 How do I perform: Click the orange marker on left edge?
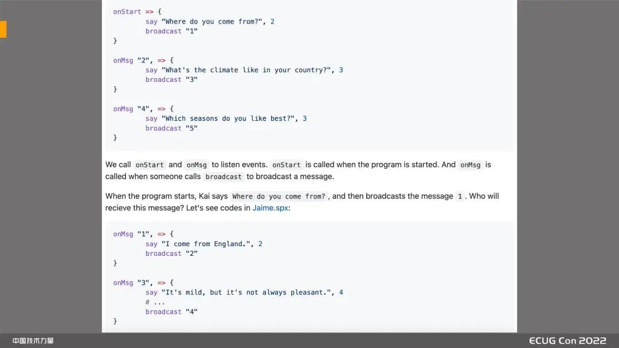point(3,29)
